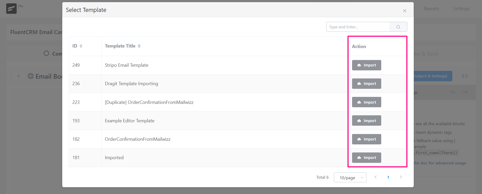Click the search magnifier icon

(x=398, y=27)
